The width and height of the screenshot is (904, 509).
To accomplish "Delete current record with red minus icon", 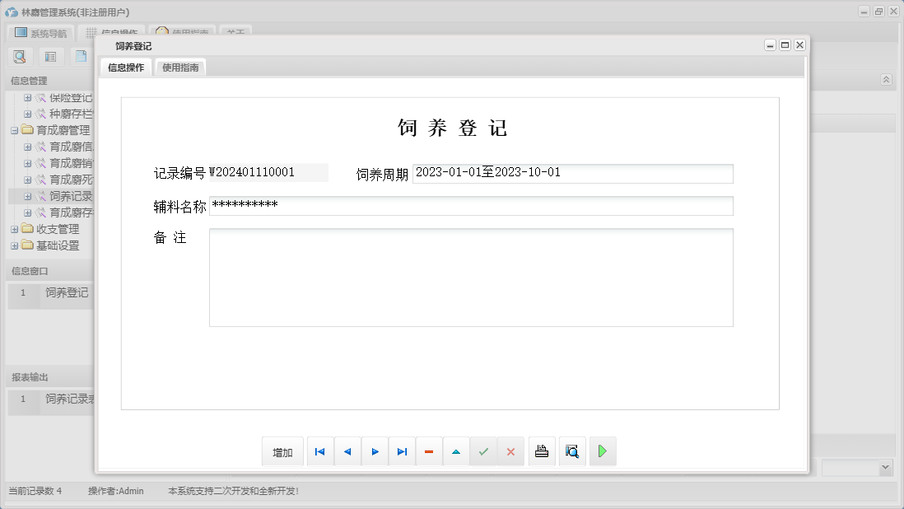I will point(429,451).
